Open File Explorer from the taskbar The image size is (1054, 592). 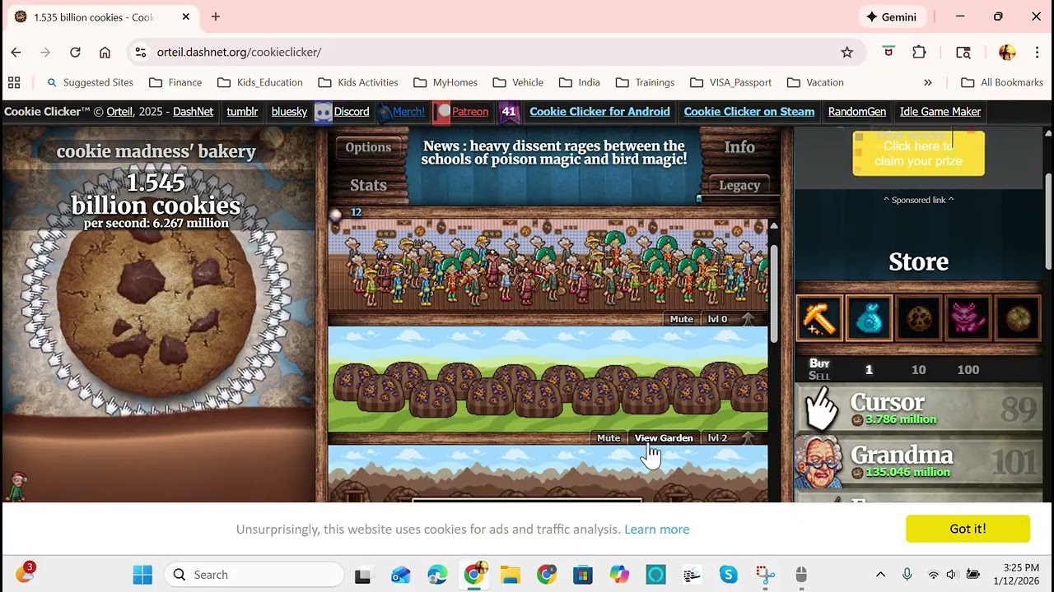click(510, 575)
